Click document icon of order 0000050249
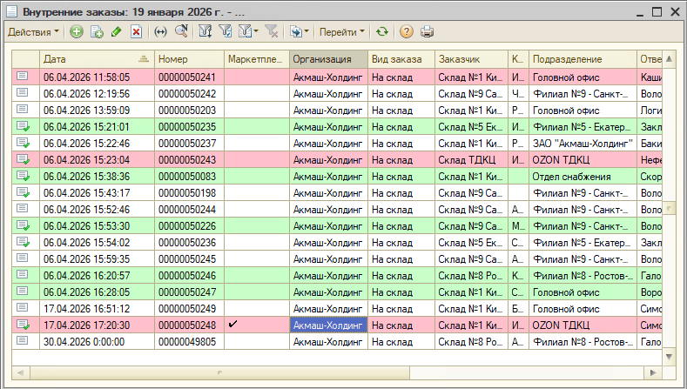This screenshot has height=389, width=687. 23,308
